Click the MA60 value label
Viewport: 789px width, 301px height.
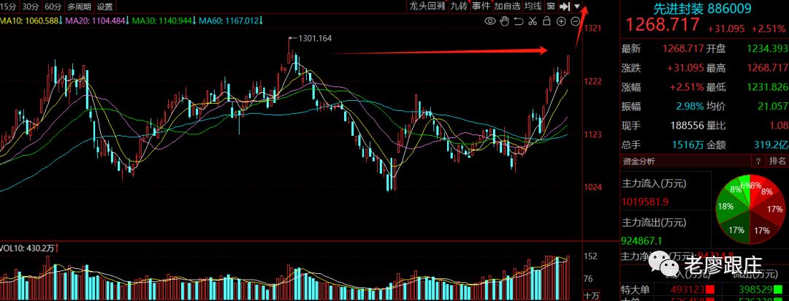click(x=232, y=21)
